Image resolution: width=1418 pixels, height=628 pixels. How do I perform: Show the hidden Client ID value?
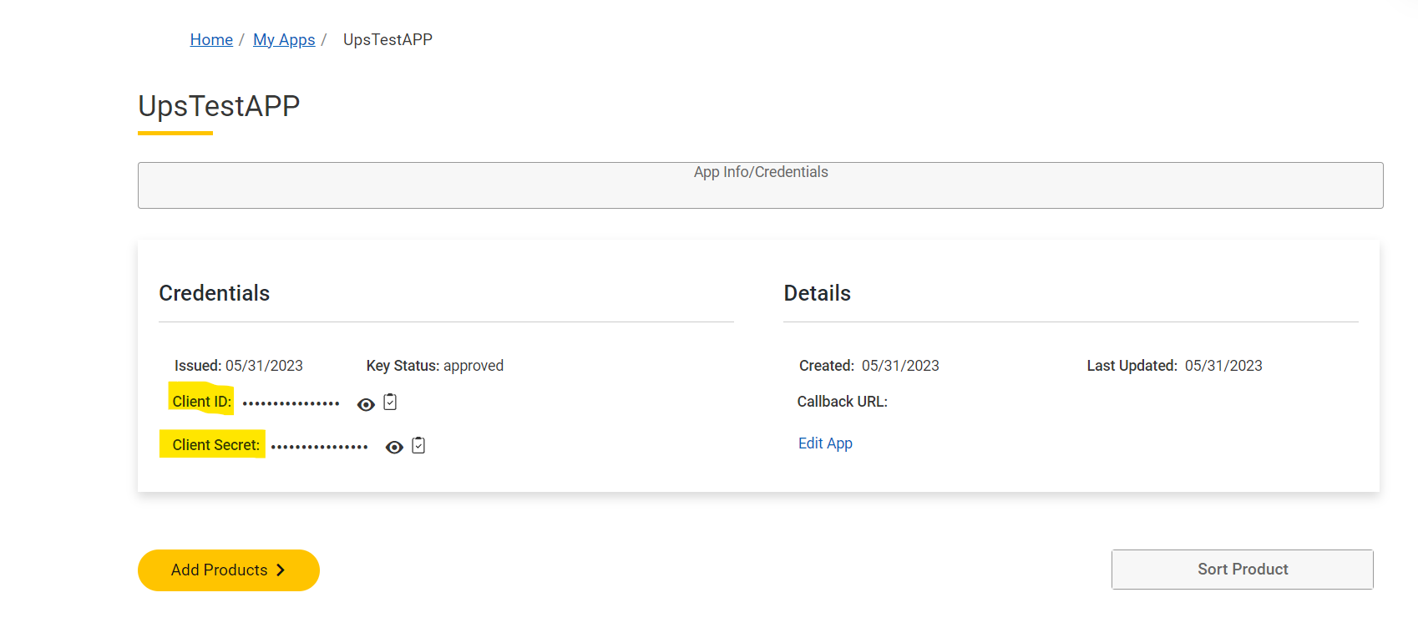click(366, 404)
